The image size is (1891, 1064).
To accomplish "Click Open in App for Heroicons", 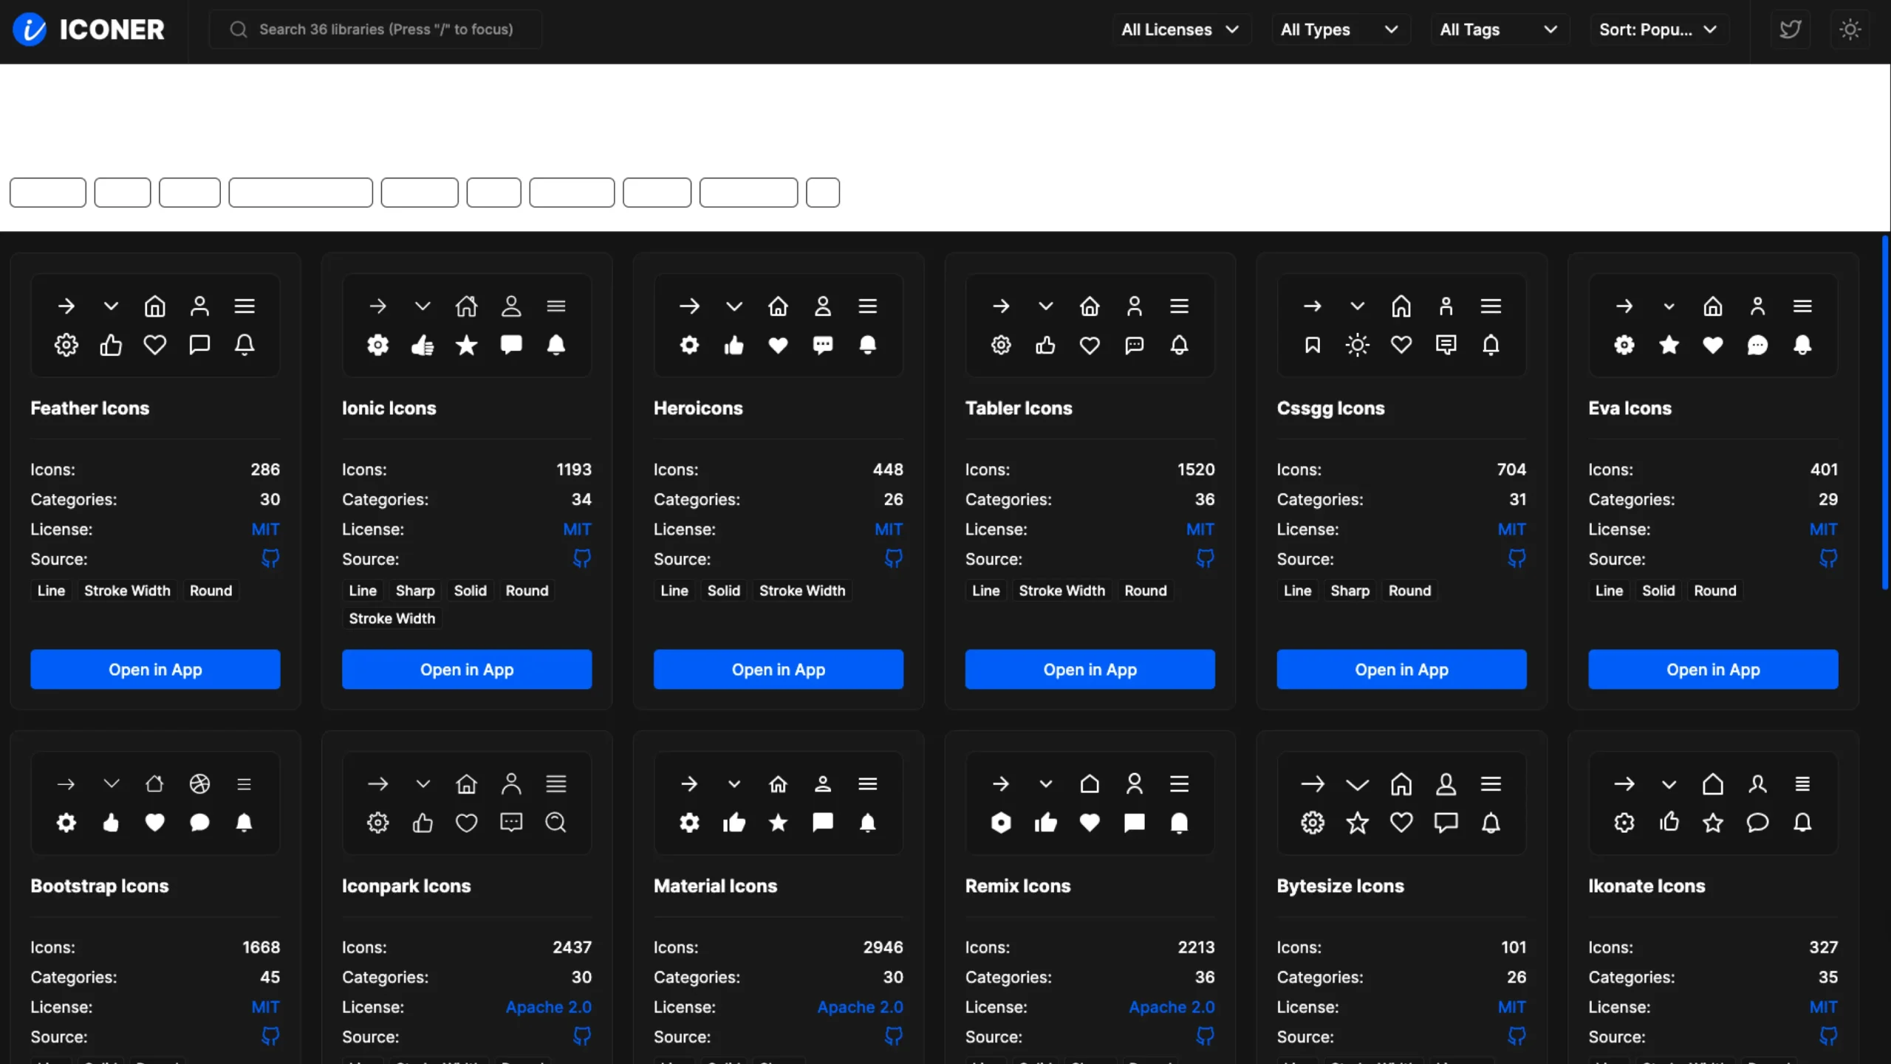I will [778, 669].
